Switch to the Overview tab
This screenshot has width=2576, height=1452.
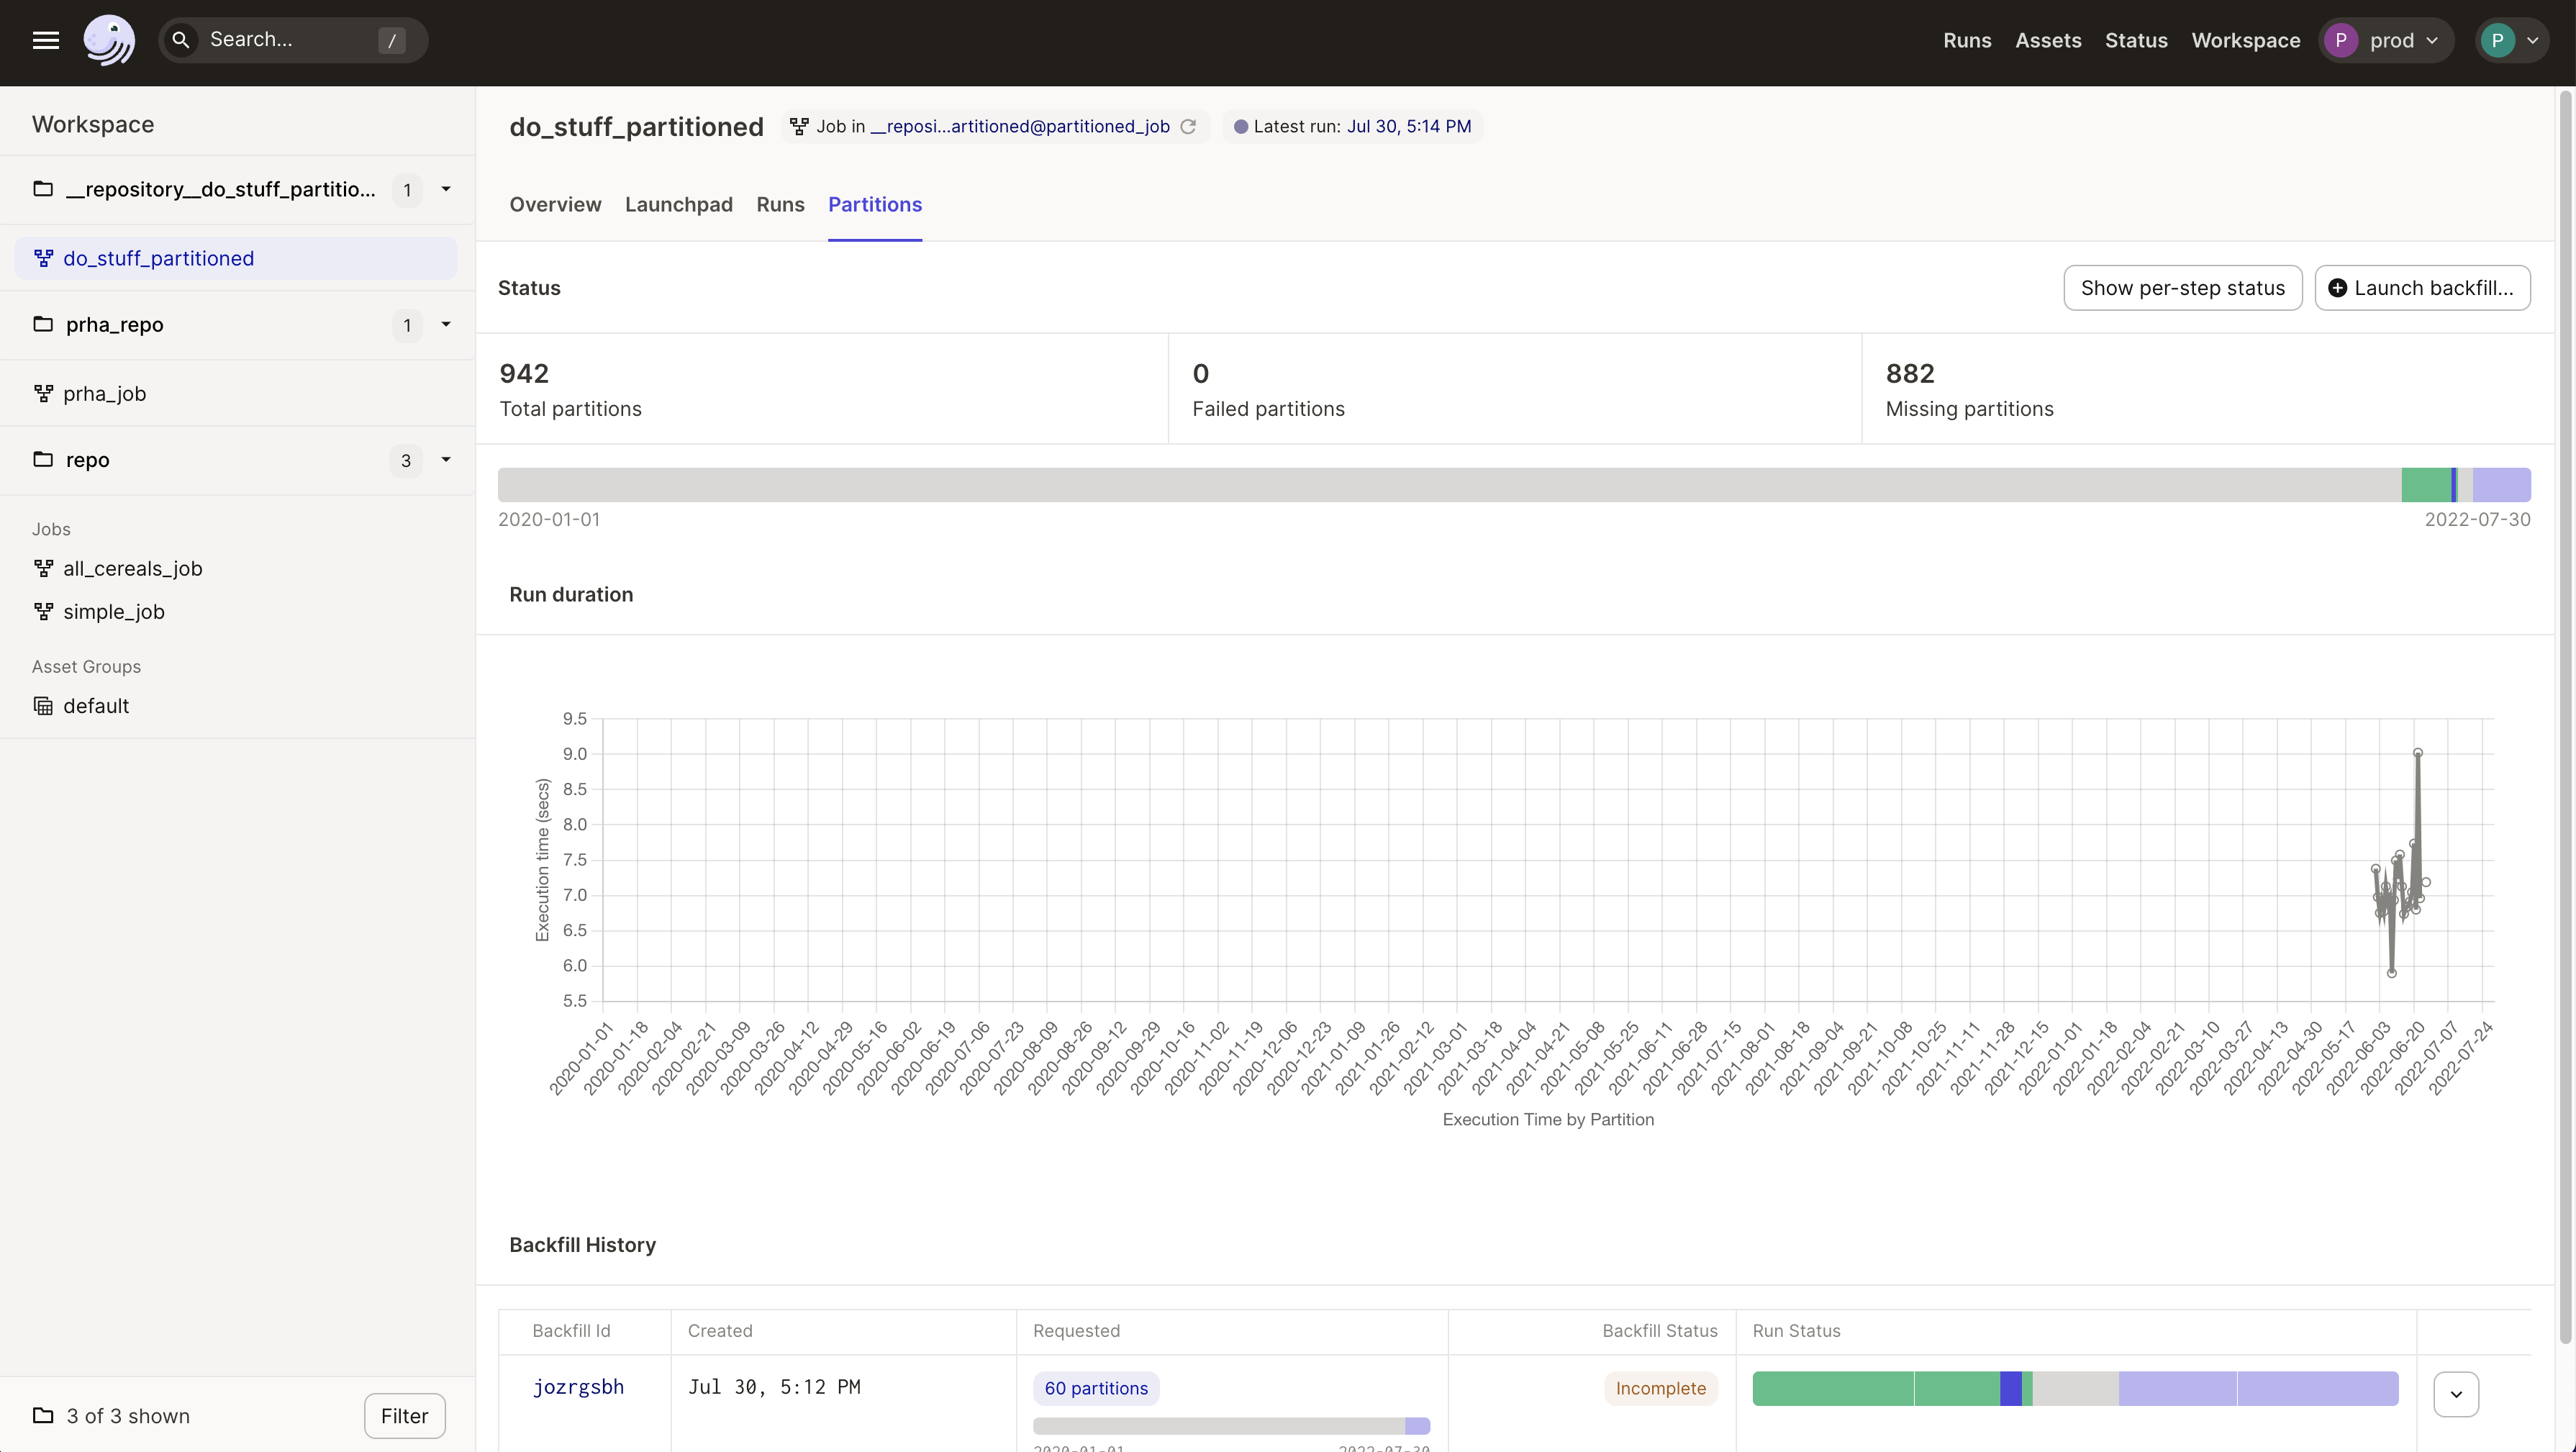[555, 204]
